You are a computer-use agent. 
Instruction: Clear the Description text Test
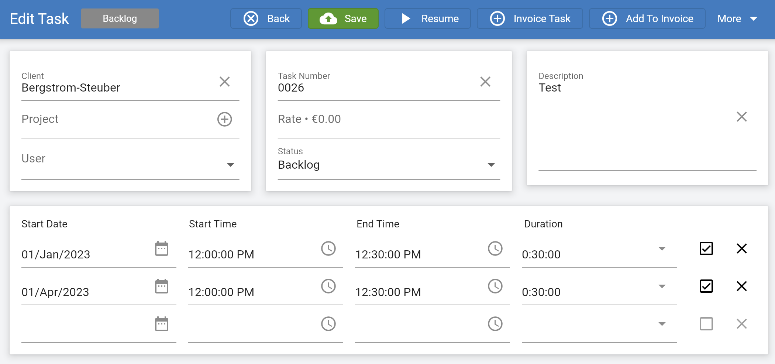coord(742,117)
